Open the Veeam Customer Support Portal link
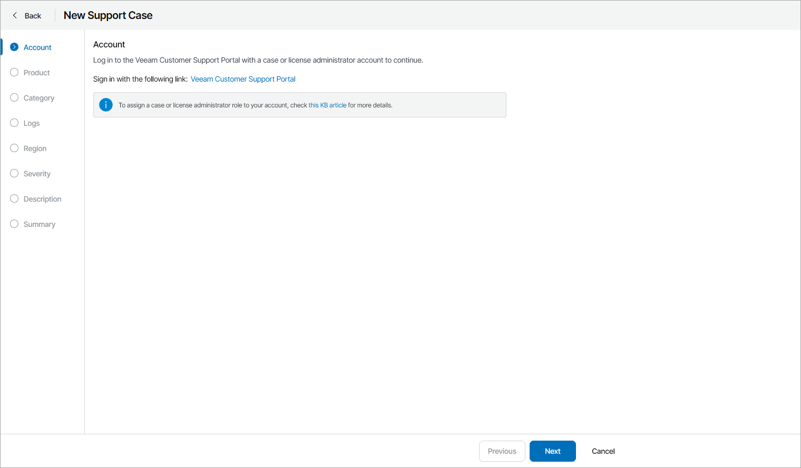The image size is (801, 468). [x=243, y=79]
